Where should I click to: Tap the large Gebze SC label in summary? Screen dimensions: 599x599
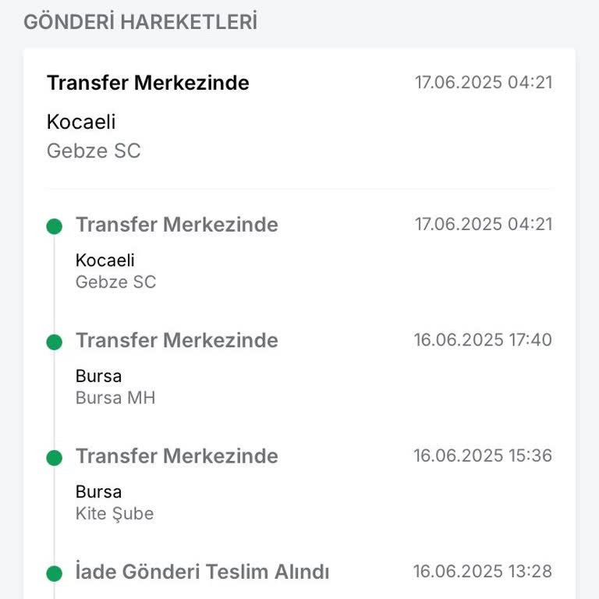click(94, 151)
